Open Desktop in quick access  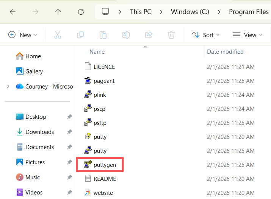[31, 117]
